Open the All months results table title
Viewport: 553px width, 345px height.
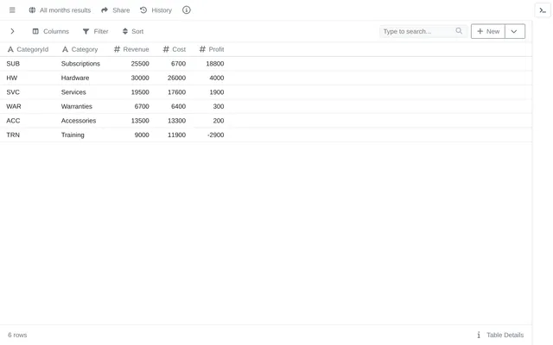66,10
